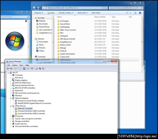Click Scan for hardware changes toolbar icon

tap(32, 69)
